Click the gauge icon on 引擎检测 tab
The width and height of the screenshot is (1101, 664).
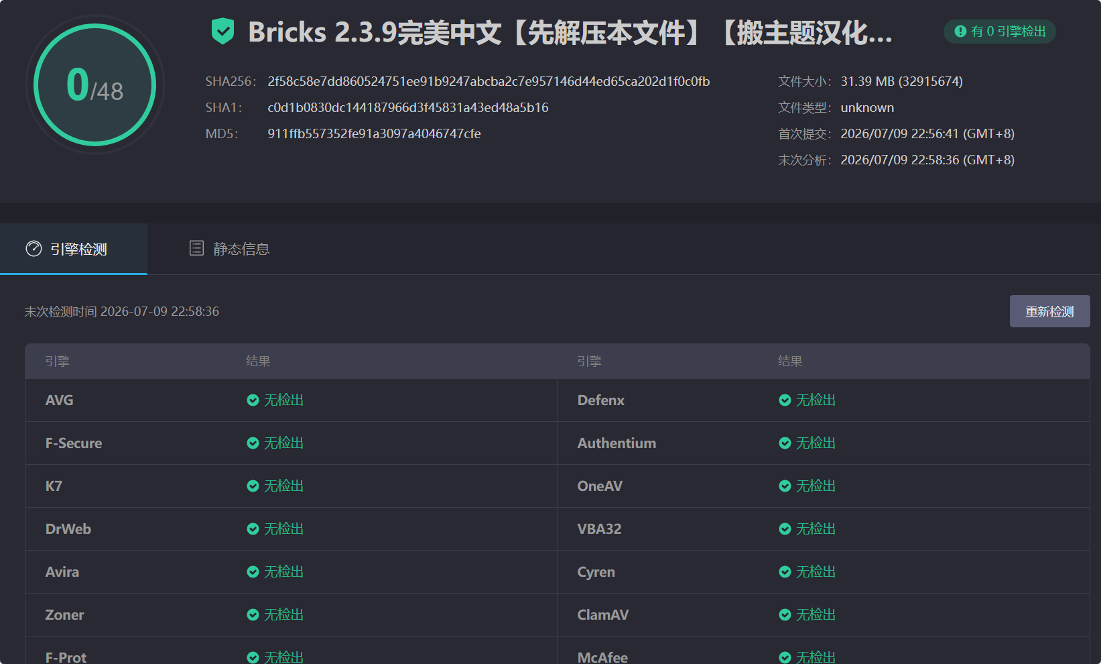(34, 249)
